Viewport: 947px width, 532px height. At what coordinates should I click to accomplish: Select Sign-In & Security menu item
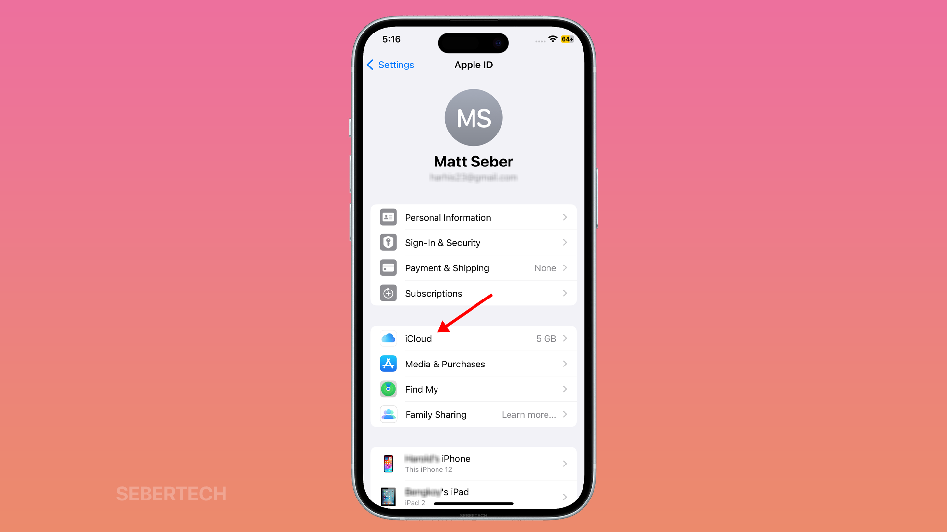[x=473, y=242]
